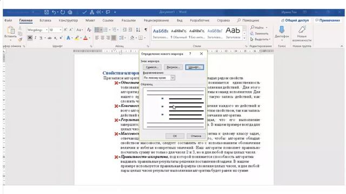Apply red font color A
Screen dimensions: 346x194
click(85, 38)
